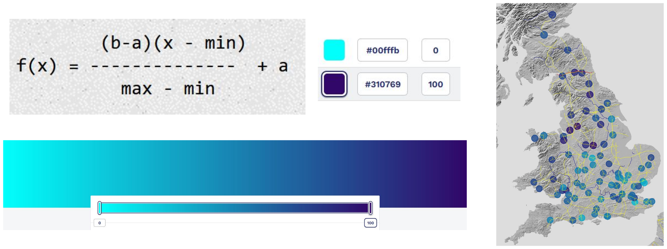Open the cyan color swatch picker

click(x=334, y=50)
